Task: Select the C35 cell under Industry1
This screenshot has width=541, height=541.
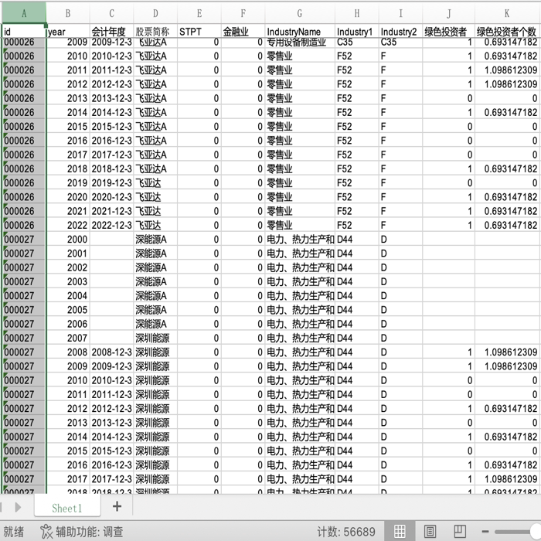Action: pyautogui.click(x=357, y=42)
